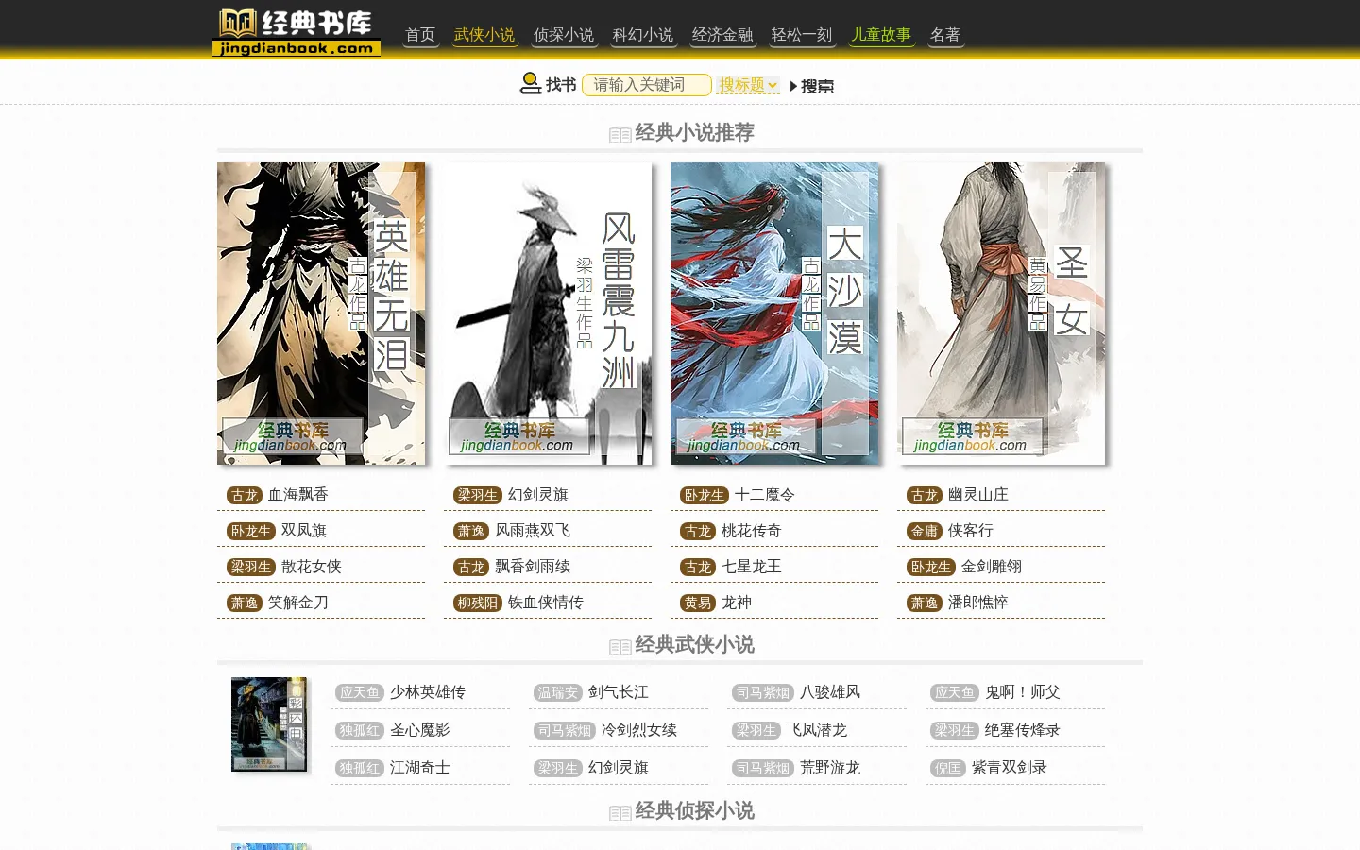Click the 倪匡 author tag
The width and height of the screenshot is (1360, 850).
point(947,768)
